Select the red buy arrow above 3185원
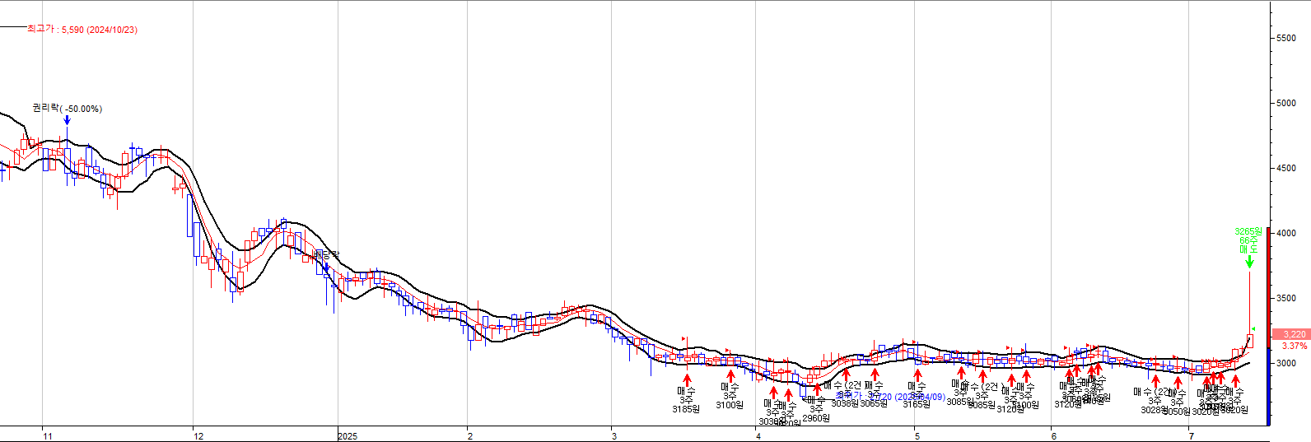Image resolution: width=1311 pixels, height=442 pixels. pyautogui.click(x=687, y=379)
